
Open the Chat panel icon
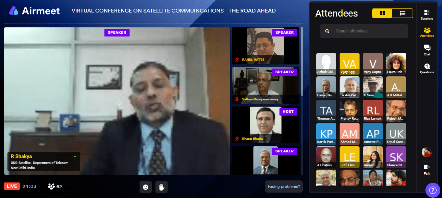[427, 50]
